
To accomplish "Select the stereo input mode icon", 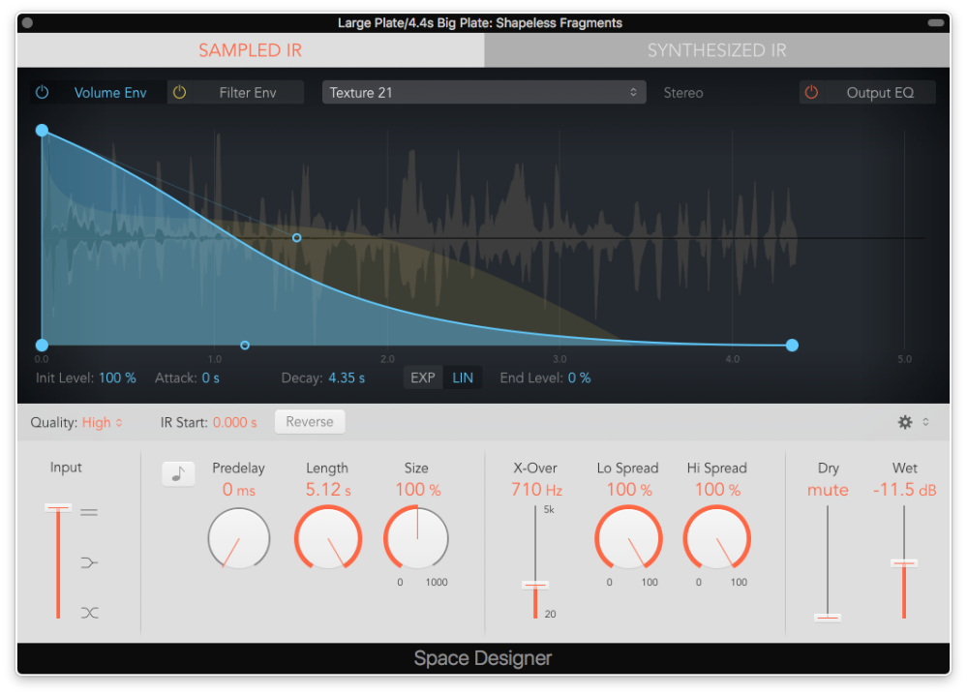I will coord(89,512).
